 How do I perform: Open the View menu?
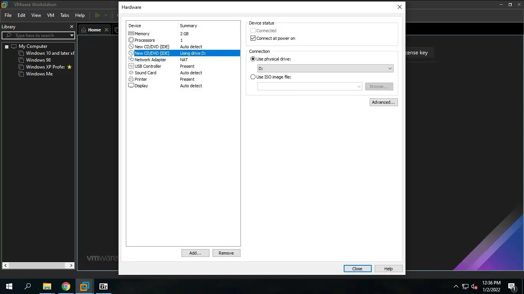[x=36, y=15]
